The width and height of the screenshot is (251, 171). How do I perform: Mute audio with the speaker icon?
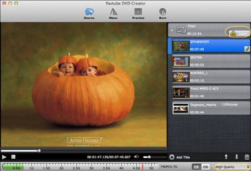(136, 157)
